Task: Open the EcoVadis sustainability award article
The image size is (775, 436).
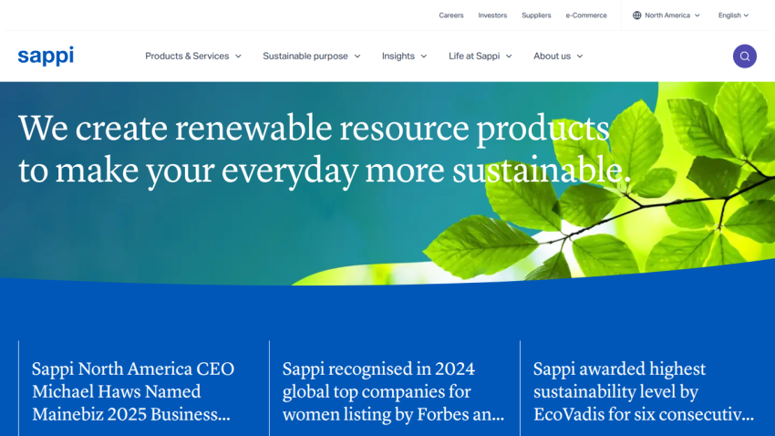Action: click(644, 391)
